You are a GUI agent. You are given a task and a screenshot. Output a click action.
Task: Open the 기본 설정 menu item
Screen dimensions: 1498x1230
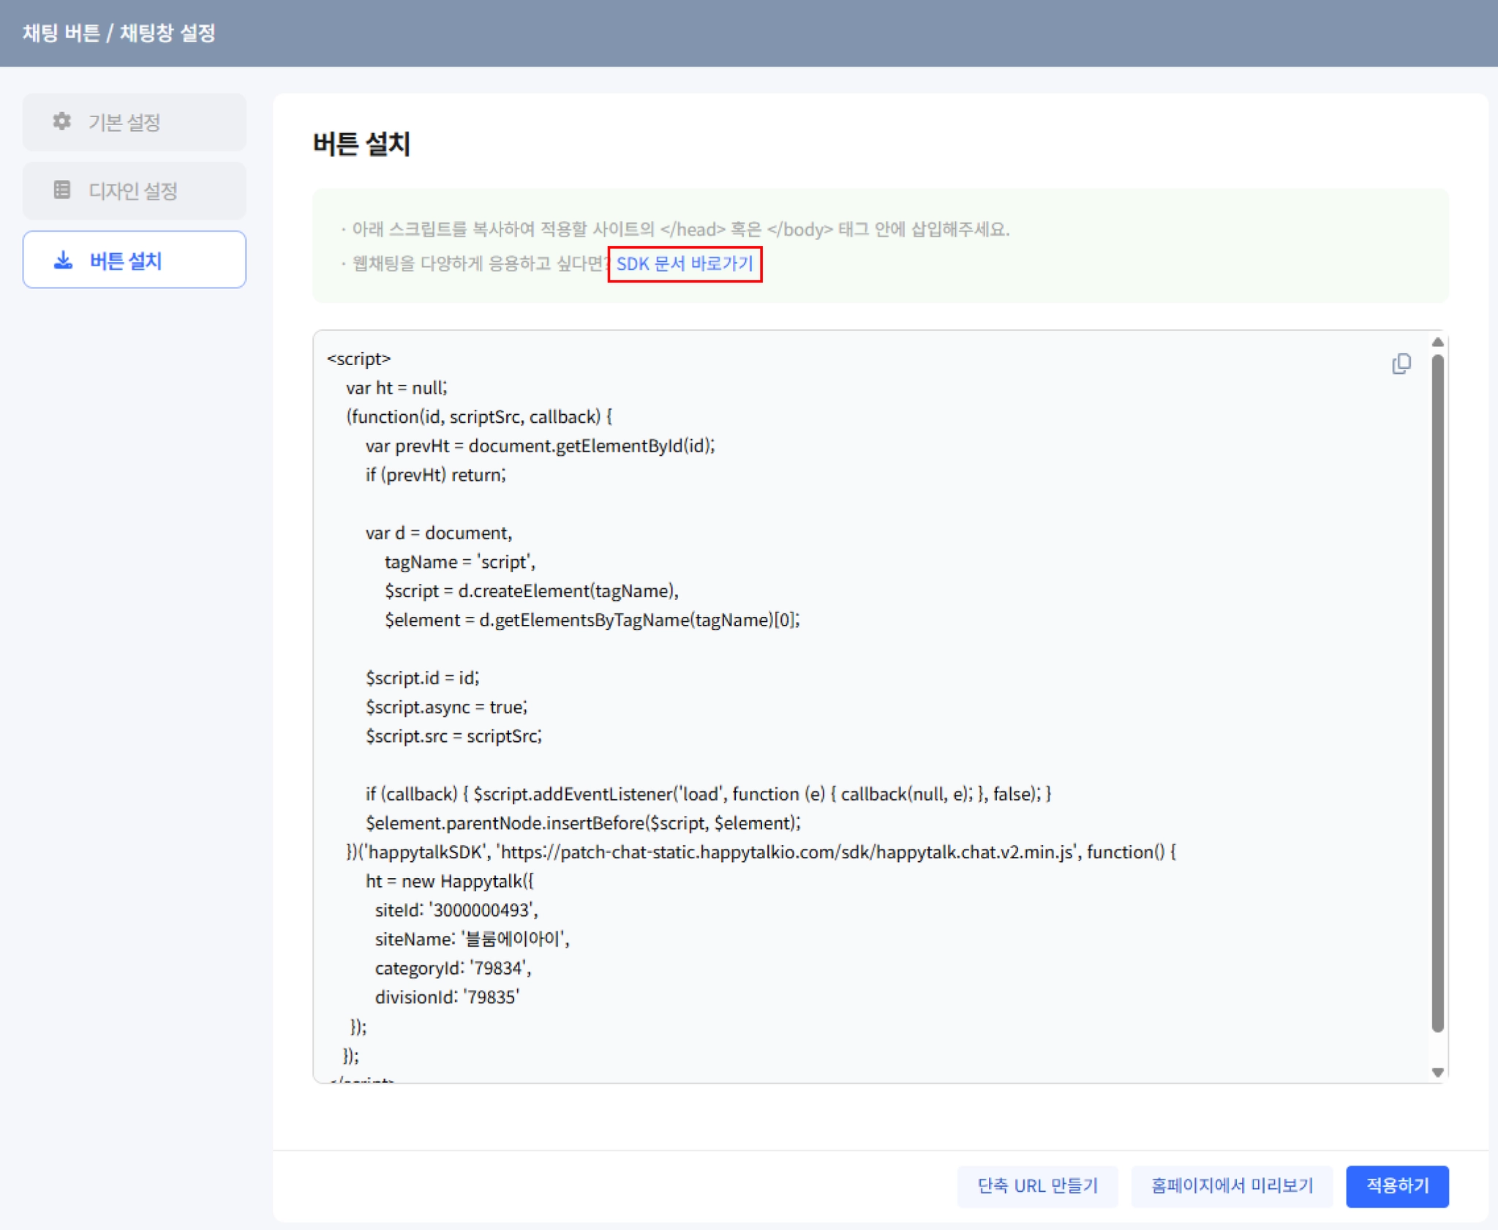(135, 122)
